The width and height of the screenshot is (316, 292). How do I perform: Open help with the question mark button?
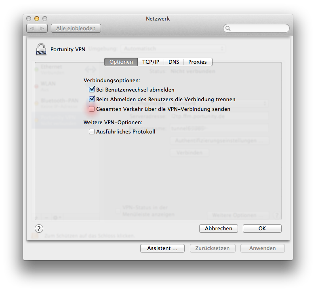coord(39,229)
